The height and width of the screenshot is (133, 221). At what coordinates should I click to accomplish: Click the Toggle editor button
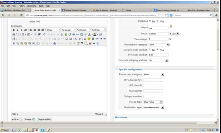point(44,119)
